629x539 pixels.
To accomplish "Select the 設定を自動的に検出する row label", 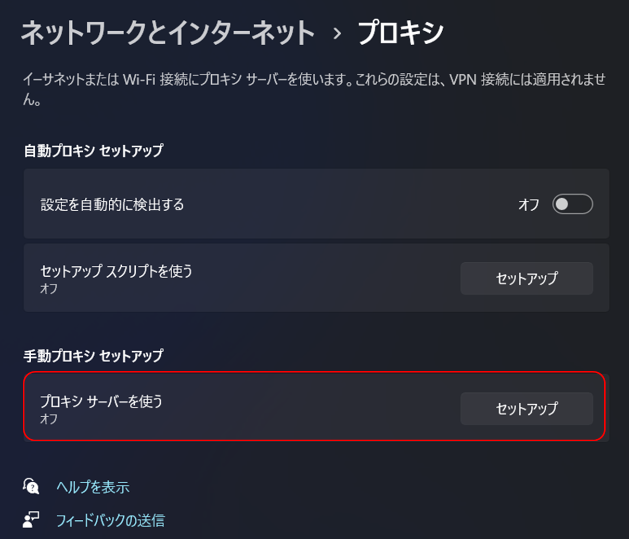I will pyautogui.click(x=112, y=204).
